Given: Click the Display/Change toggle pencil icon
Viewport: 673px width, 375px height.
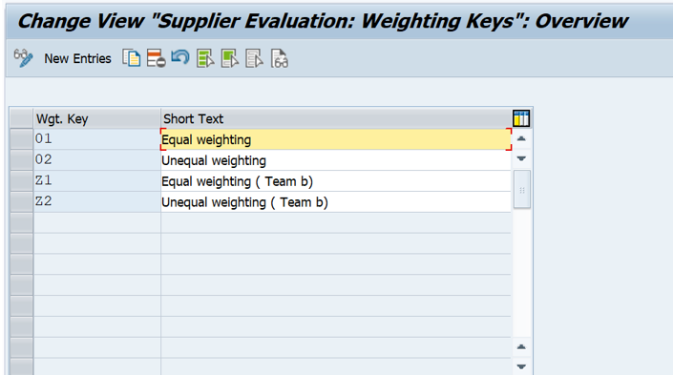Looking at the screenshot, I should click(x=23, y=58).
